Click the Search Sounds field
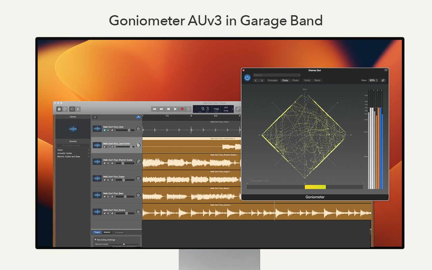This screenshot has height=270, width=432. (73, 145)
